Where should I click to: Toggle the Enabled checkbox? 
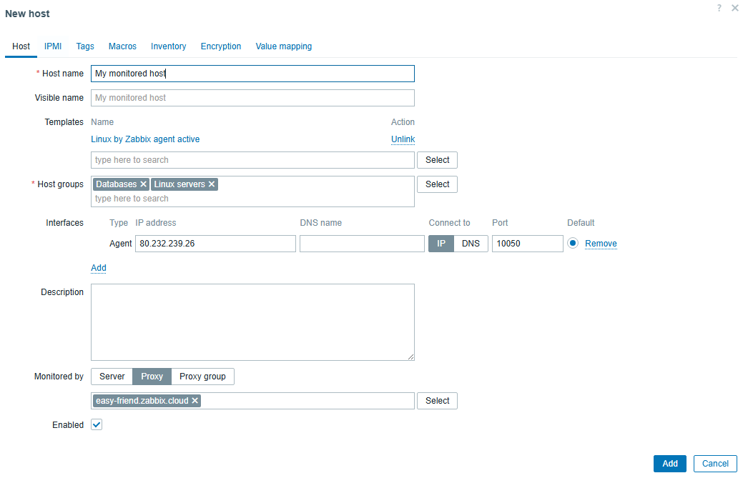(x=97, y=425)
